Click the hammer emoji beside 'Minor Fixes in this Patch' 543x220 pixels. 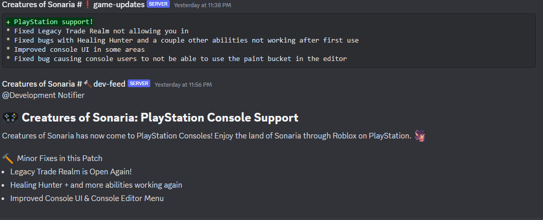[8, 157]
